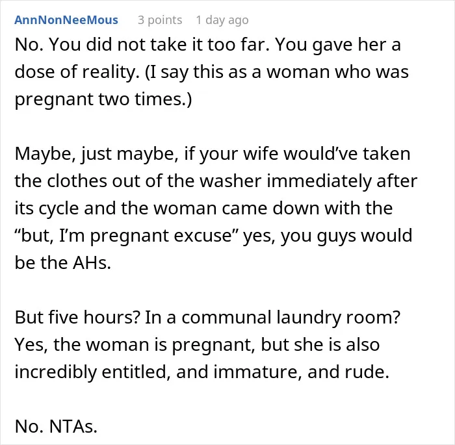Click the phrase 'yes, you guys would'
Screen dimensions: 455x445
pos(328,236)
